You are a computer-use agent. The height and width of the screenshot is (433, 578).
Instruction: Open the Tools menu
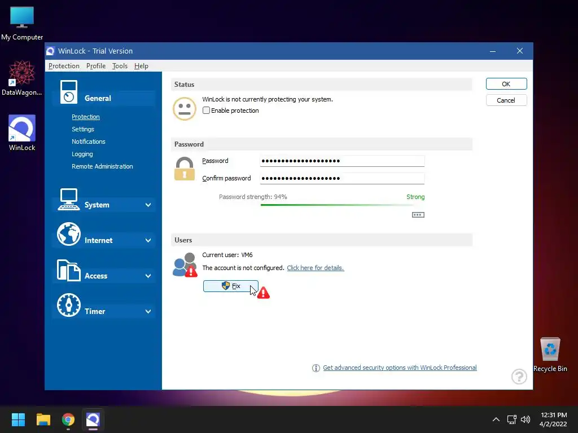[120, 66]
